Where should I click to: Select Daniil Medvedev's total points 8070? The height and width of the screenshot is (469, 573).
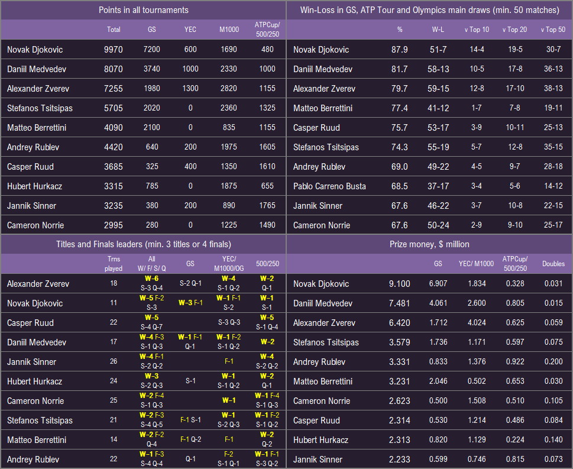114,69
